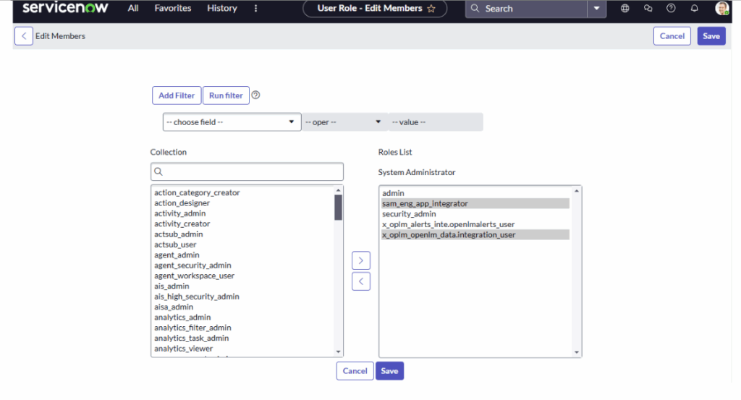The height and width of the screenshot is (400, 741).
Task: Select x_oplm_alerts_inte.openlmalerts_user in Roles List
Action: pyautogui.click(x=448, y=224)
